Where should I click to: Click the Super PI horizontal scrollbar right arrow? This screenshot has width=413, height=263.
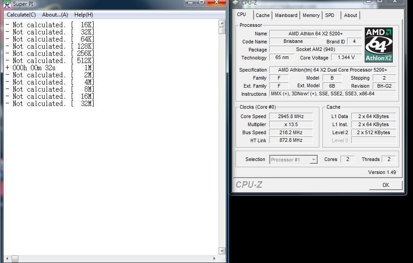pos(215,259)
